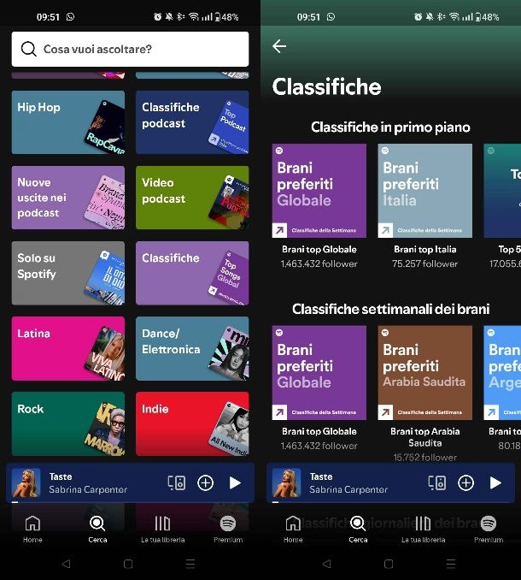The image size is (521, 580).
Task: Tap Android home button on right screen
Action: (389, 564)
